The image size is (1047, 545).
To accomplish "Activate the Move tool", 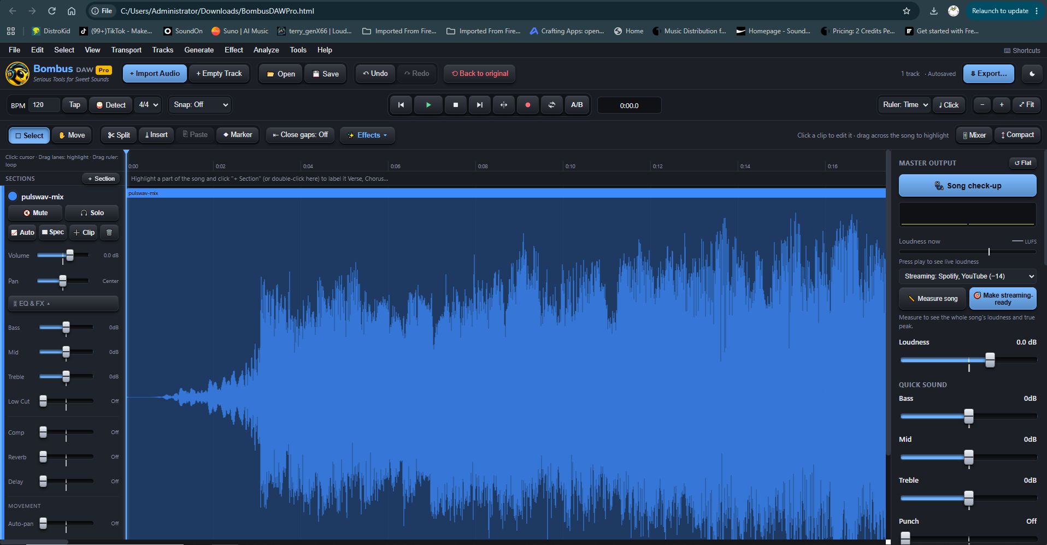I will [x=72, y=135].
